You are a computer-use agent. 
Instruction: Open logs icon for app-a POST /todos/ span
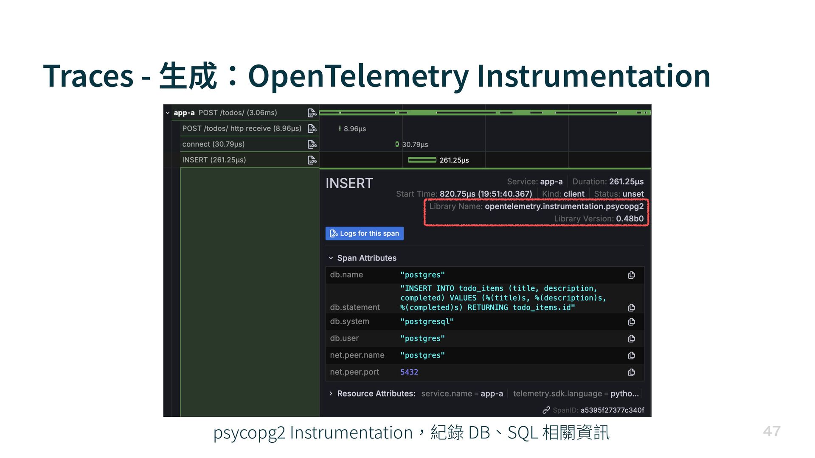click(x=312, y=113)
